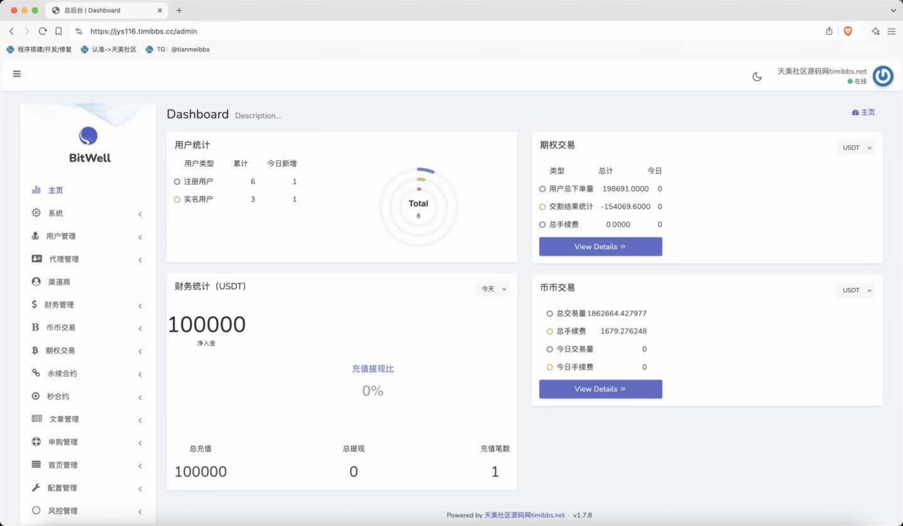Click View Details button under 币币交易

tap(600, 389)
